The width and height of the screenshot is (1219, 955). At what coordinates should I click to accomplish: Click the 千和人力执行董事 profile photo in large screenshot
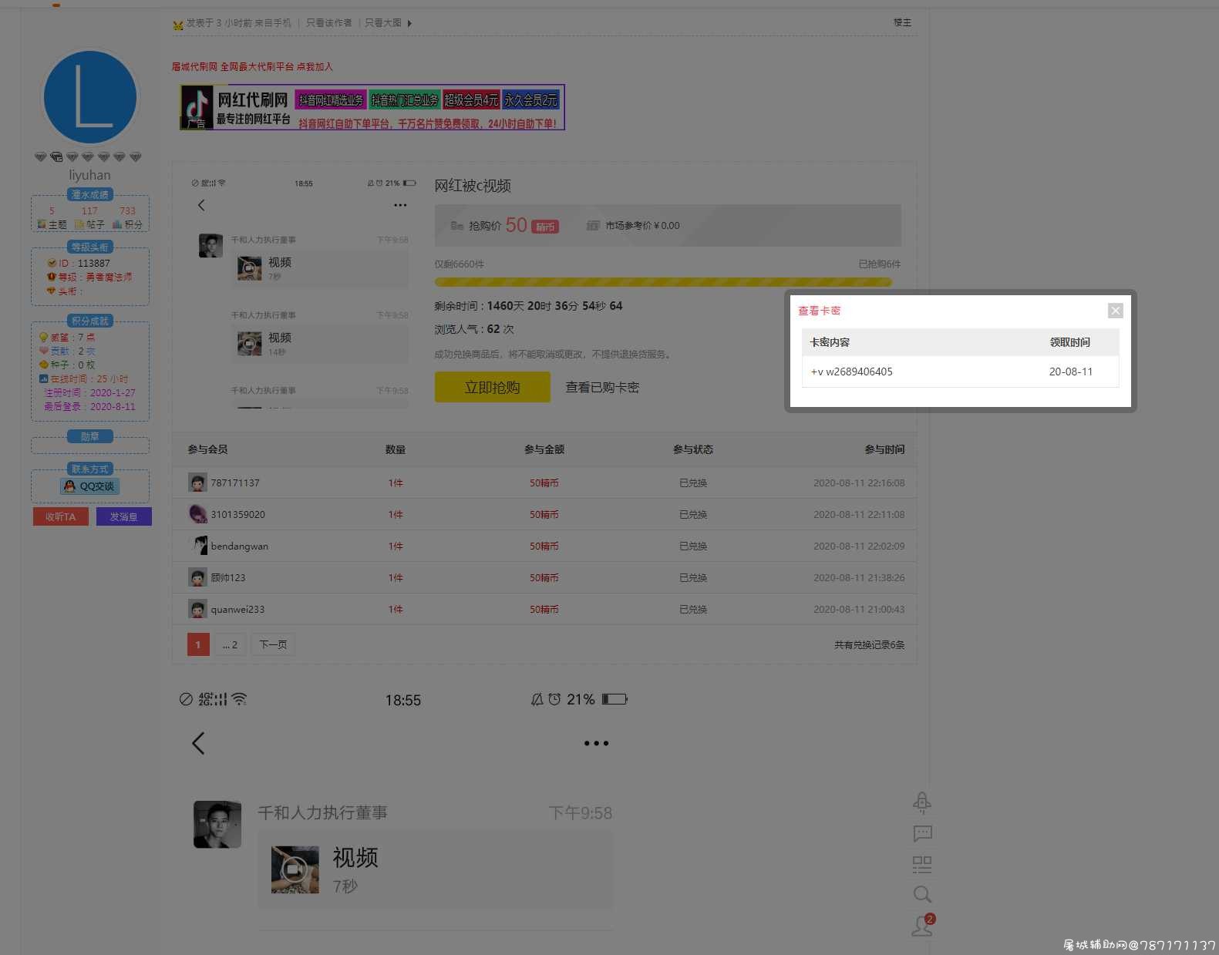(217, 824)
